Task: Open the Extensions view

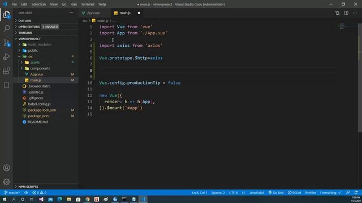Action: coord(6,71)
